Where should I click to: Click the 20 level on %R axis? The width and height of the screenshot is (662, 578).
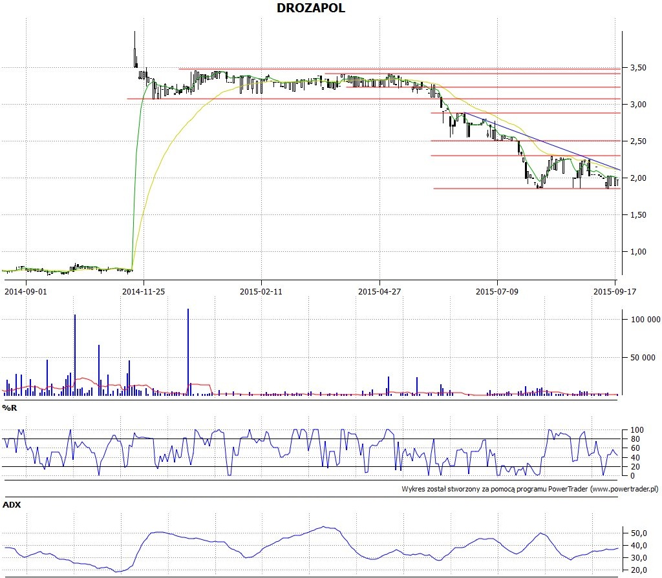635,467
